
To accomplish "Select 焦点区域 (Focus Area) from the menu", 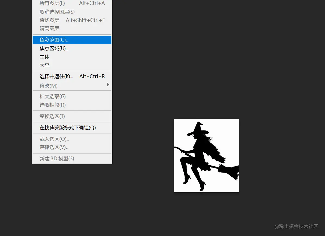I will tap(54, 48).
